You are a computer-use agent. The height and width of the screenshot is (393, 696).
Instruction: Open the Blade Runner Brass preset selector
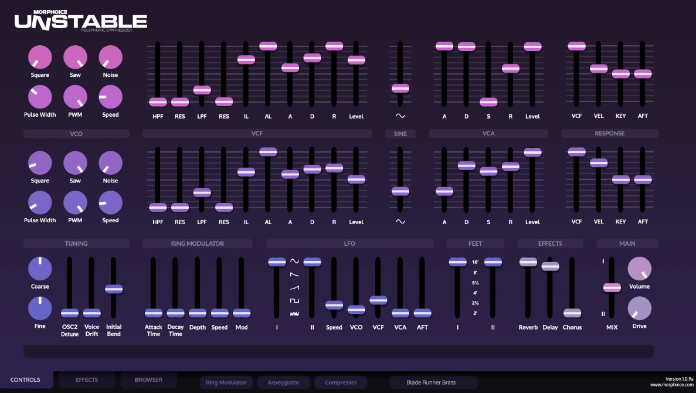pyautogui.click(x=433, y=382)
